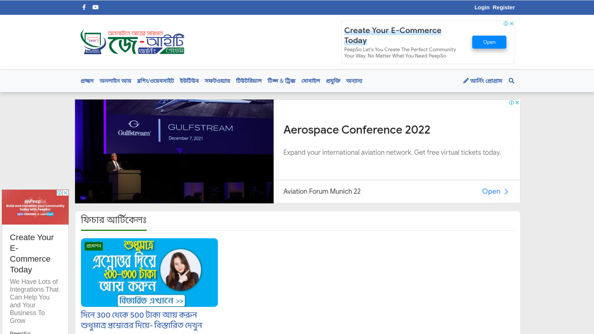The width and height of the screenshot is (594, 334).
Task: Close the PeepSo sidebar ad
Action: (66, 193)
